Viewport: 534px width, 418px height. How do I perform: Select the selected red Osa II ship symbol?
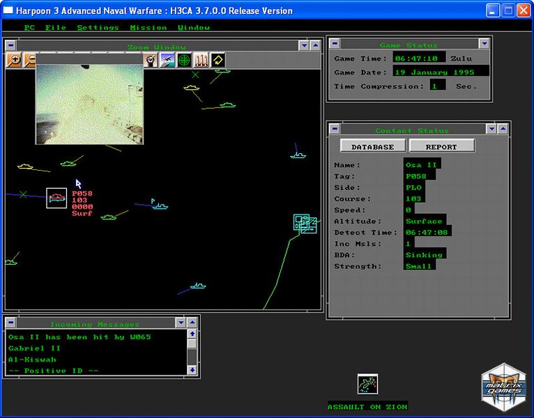click(56, 199)
